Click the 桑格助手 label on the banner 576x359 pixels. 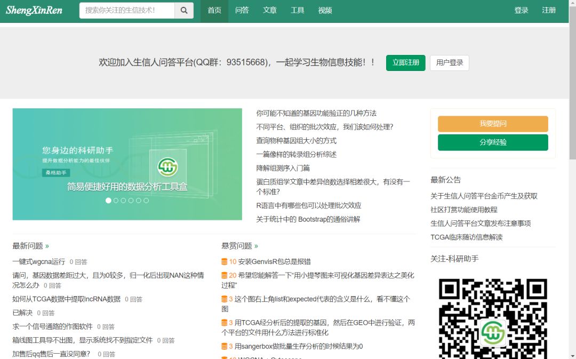(56, 173)
